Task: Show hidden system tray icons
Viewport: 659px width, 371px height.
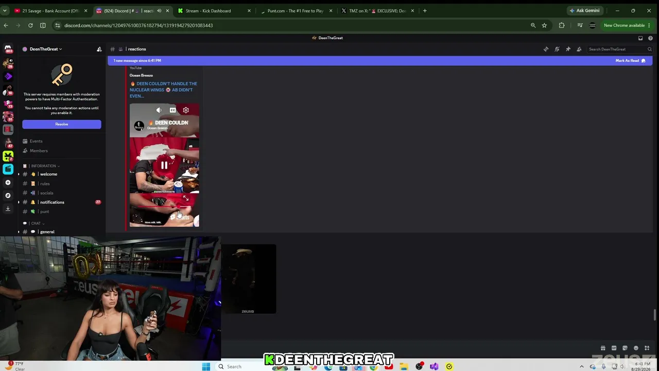Action: click(x=582, y=366)
